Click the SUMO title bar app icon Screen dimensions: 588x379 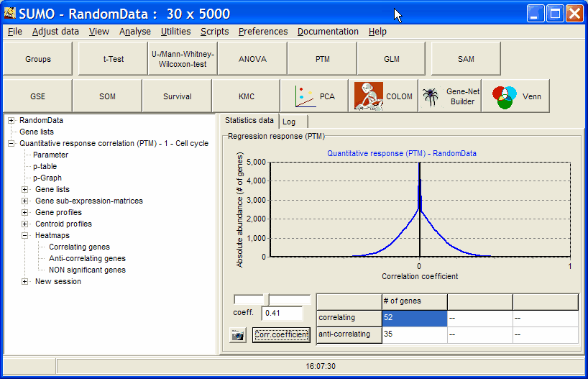point(10,13)
